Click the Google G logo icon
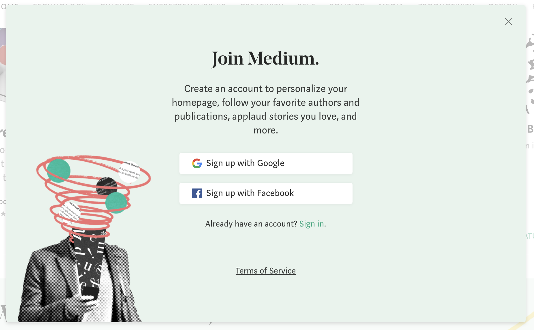 pyautogui.click(x=197, y=163)
